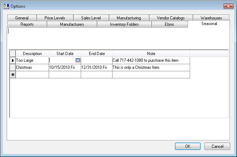Click the 12/31/2010 end date cell
This screenshot has height=157, width=237.
[96, 67]
